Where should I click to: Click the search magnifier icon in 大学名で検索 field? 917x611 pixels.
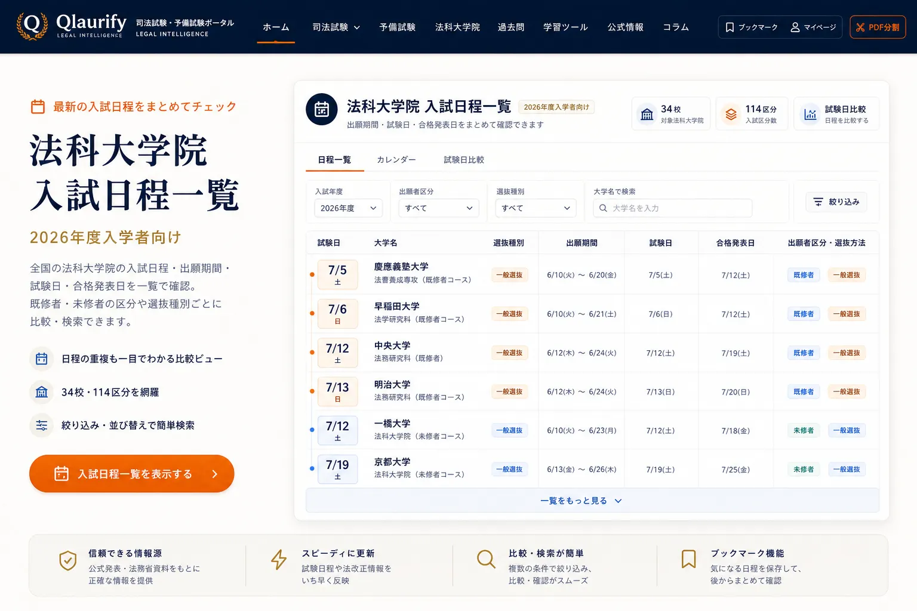point(603,208)
